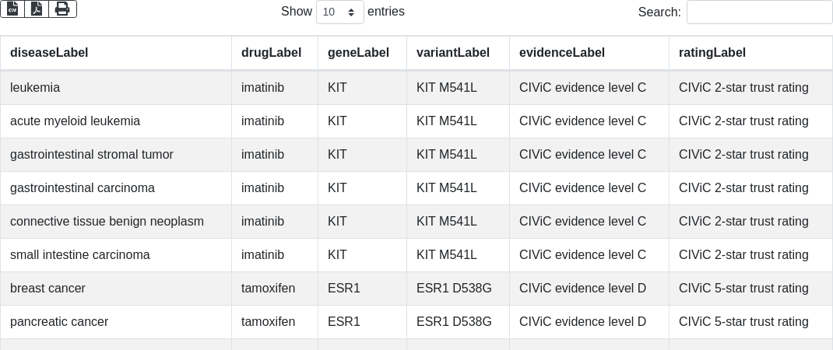
Task: Open the Show entries count dropdown
Action: tap(340, 12)
